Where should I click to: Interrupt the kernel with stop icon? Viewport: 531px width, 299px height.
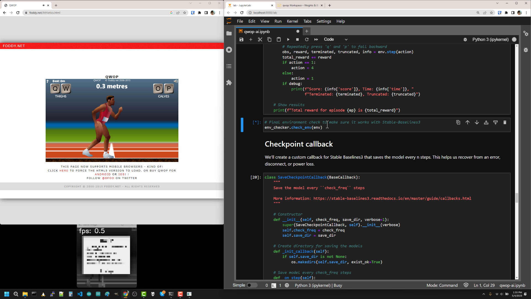tap(298, 39)
